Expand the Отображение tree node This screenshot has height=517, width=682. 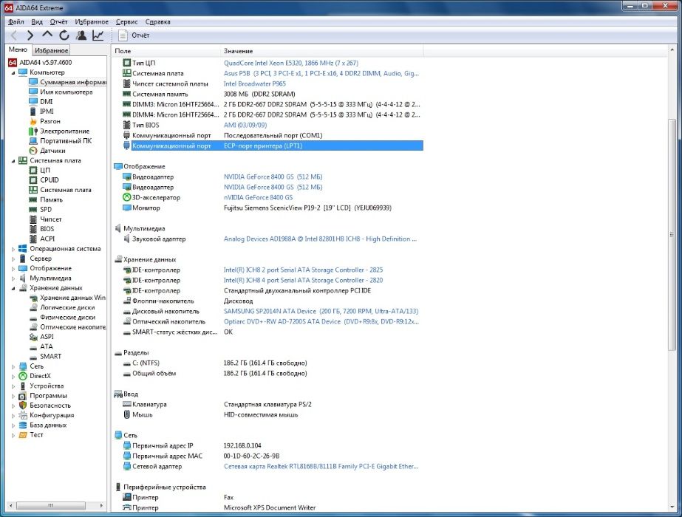pos(13,269)
